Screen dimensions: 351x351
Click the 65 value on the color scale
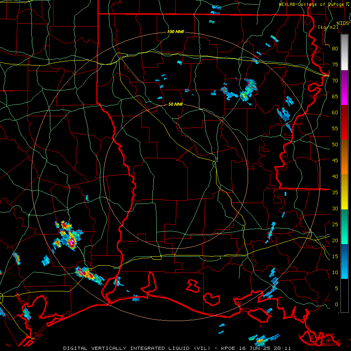pyautogui.click(x=335, y=96)
